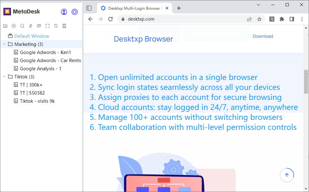Share this page via share icon
This screenshot has width=309, height=192.
[x=249, y=19]
